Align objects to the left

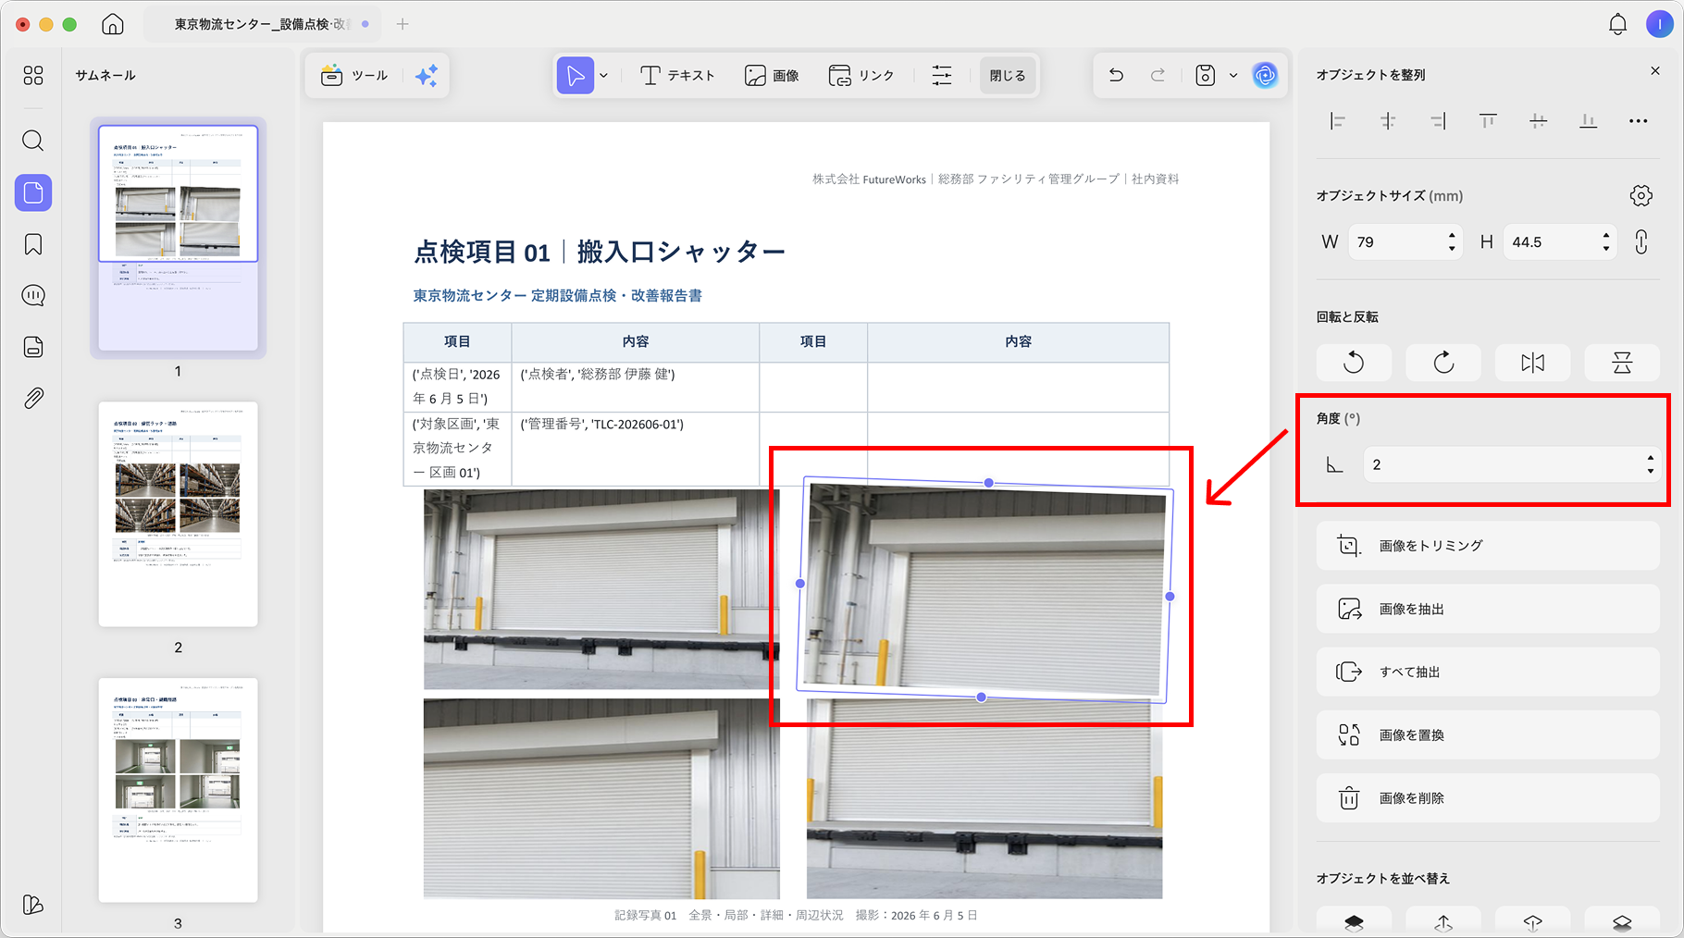[1337, 121]
